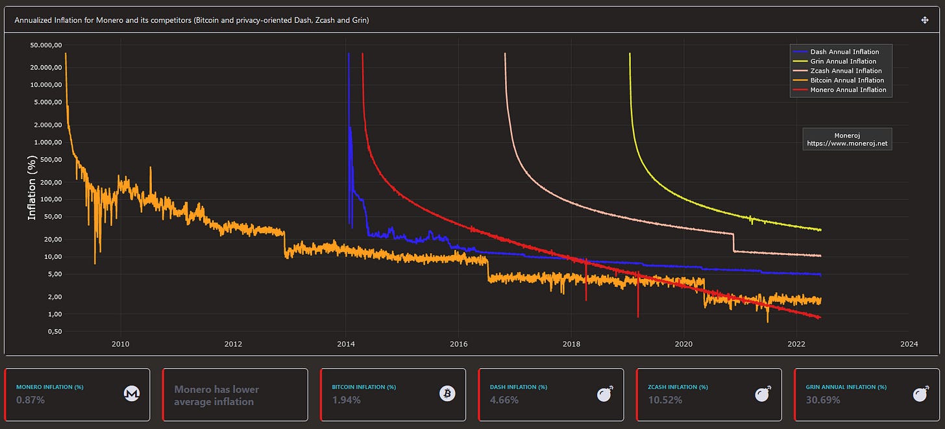Click the chart title 'Annualized Inflation for Monero'
This screenshot has width=945, height=429.
(x=191, y=20)
